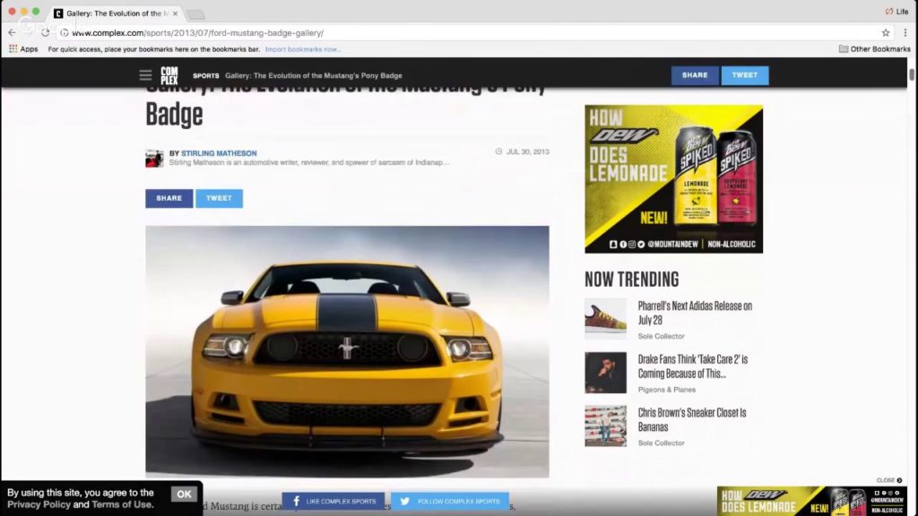The height and width of the screenshot is (516, 918).
Task: Click Follow Complex Sports Twitter button
Action: 450,502
